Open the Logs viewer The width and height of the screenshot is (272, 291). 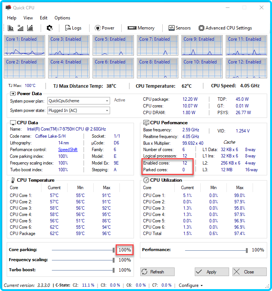pyautogui.click(x=73, y=28)
